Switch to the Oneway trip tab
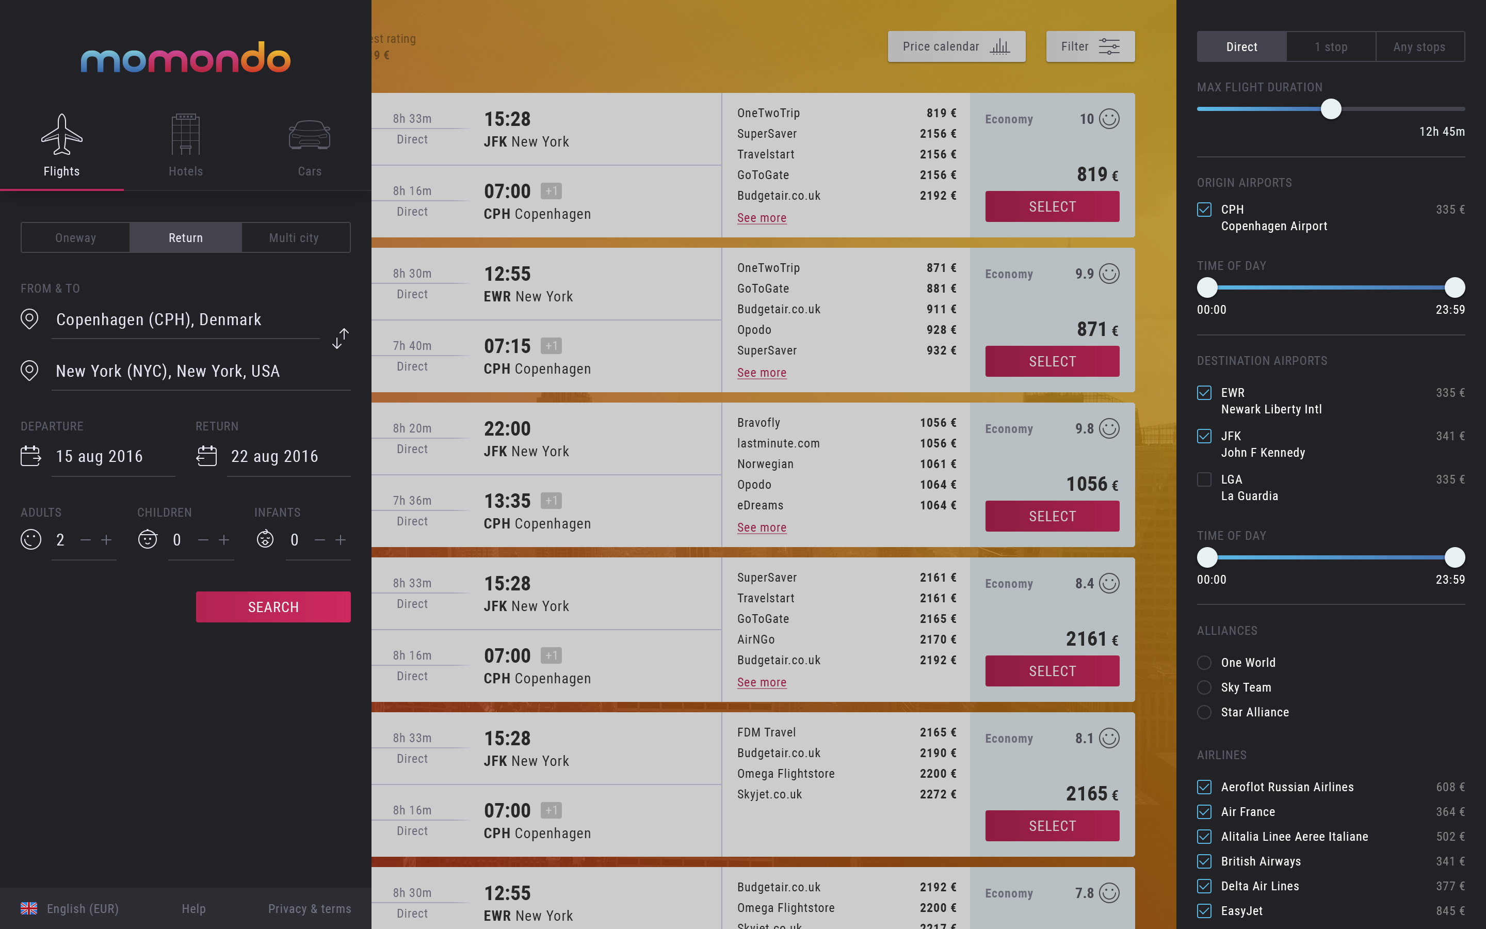 75,238
